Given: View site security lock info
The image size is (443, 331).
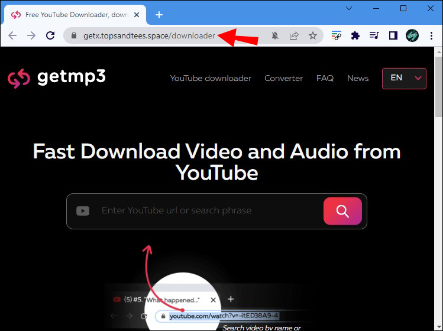Looking at the screenshot, I should point(74,35).
